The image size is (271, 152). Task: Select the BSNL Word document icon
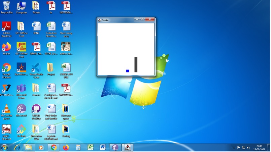[36, 28]
